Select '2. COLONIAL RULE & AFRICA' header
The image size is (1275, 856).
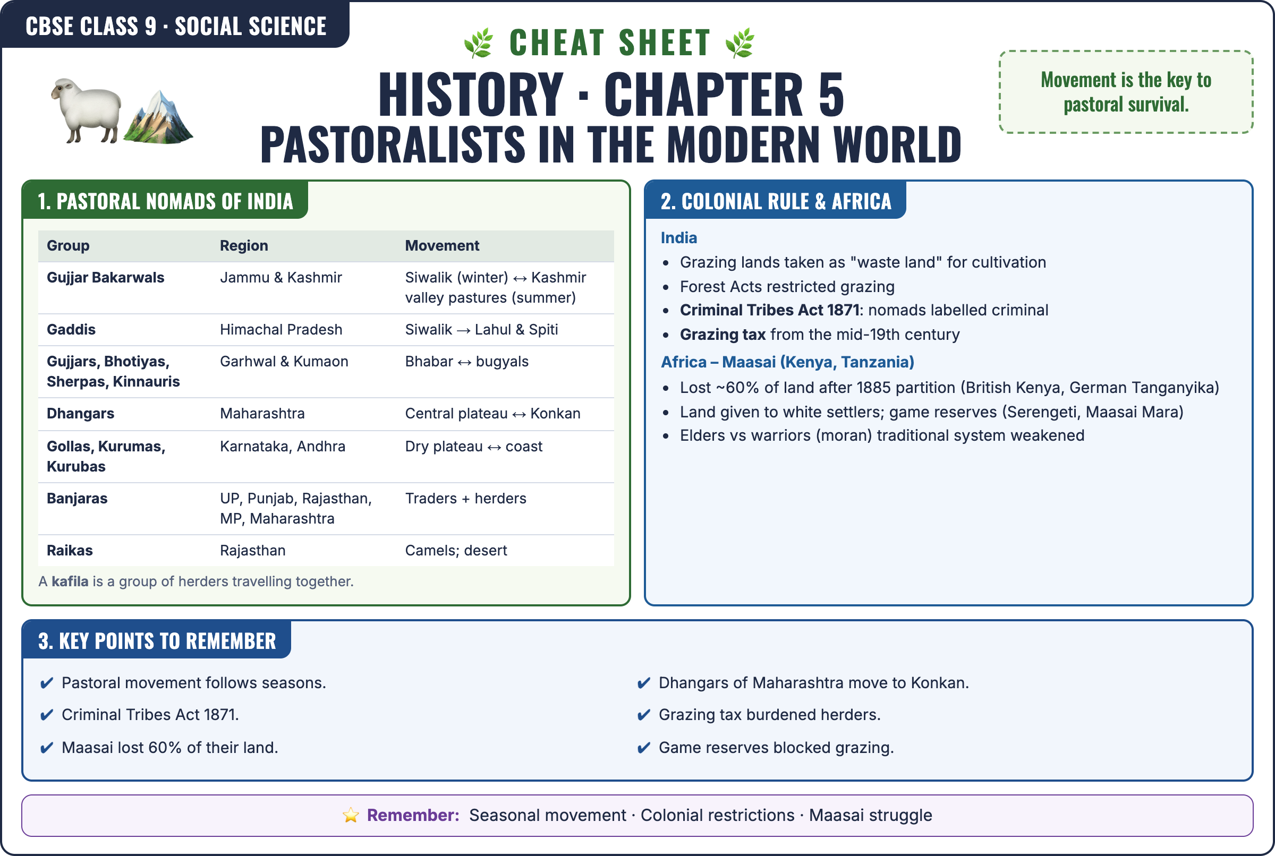(776, 201)
